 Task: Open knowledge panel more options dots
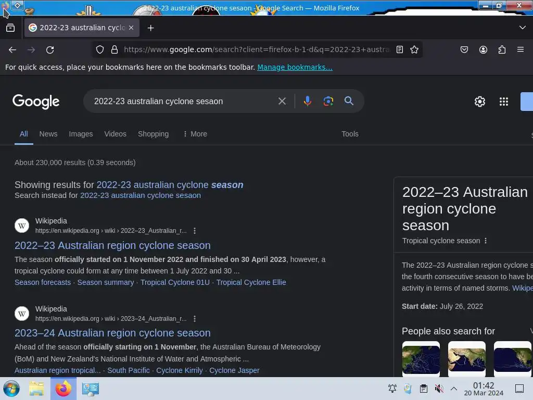point(486,241)
